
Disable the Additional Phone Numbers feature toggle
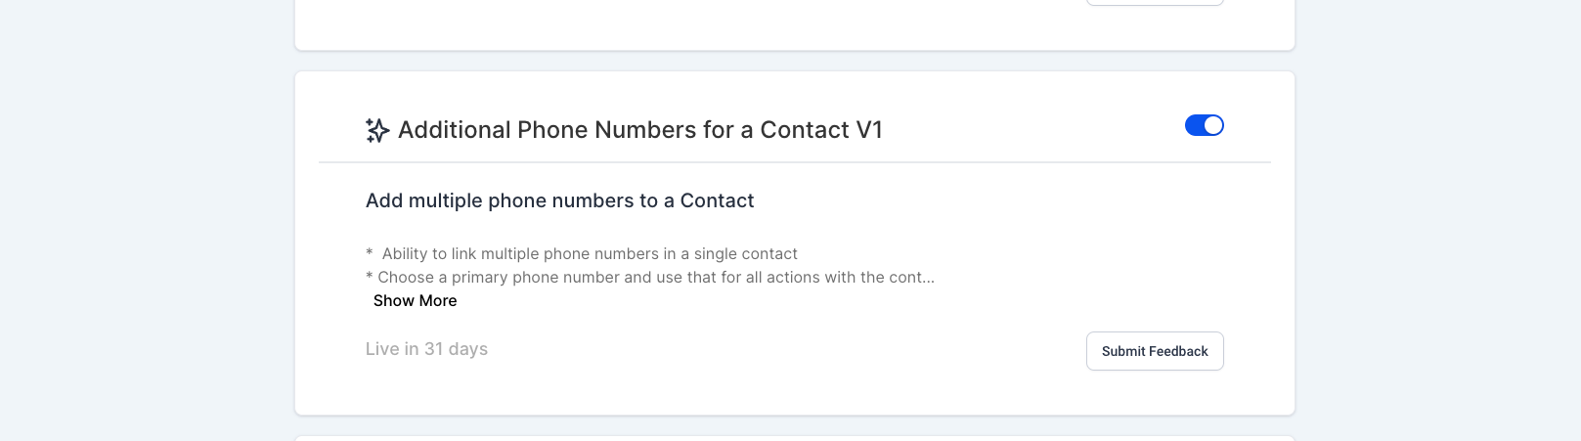click(1204, 125)
